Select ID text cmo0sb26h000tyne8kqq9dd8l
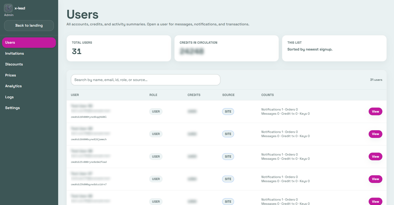 click(x=89, y=117)
